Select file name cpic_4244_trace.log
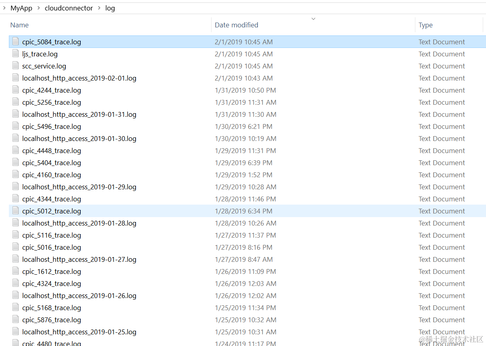Image resolution: width=486 pixels, height=346 pixels. [x=52, y=90]
